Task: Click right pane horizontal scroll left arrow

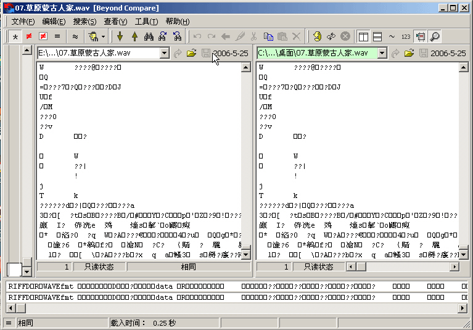Action: 350,266
